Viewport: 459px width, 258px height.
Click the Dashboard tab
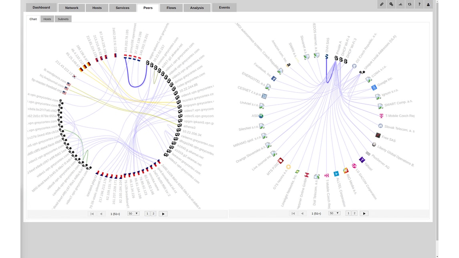[41, 8]
